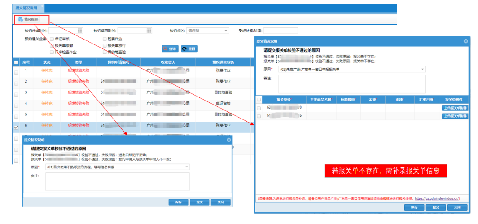Tick the 报关单放行 checkbox

(x=105, y=45)
